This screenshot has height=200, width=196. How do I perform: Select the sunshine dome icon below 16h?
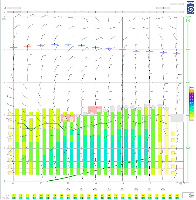122,189
